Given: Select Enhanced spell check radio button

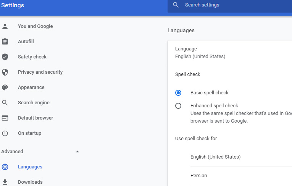Looking at the screenshot, I should click(178, 106).
